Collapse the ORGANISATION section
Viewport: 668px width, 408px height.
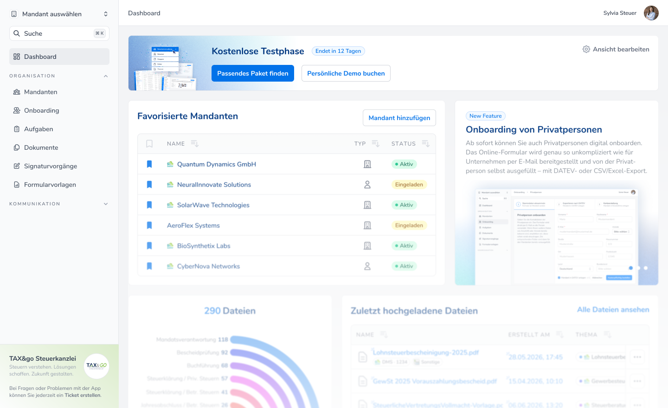106,76
